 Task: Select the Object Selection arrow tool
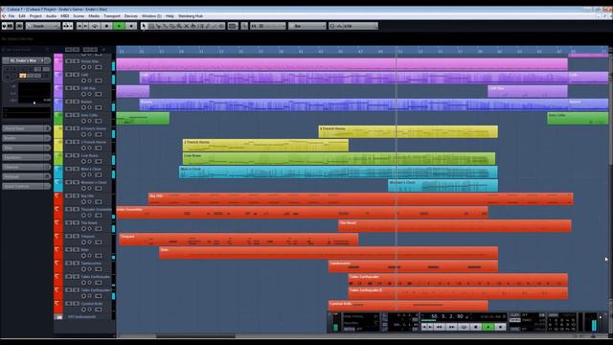coord(144,26)
